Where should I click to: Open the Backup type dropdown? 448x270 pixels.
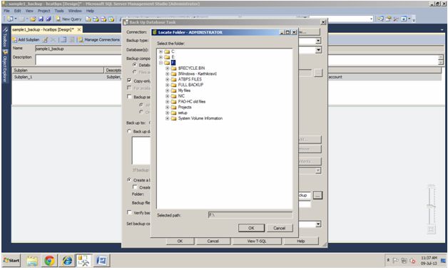(x=318, y=41)
